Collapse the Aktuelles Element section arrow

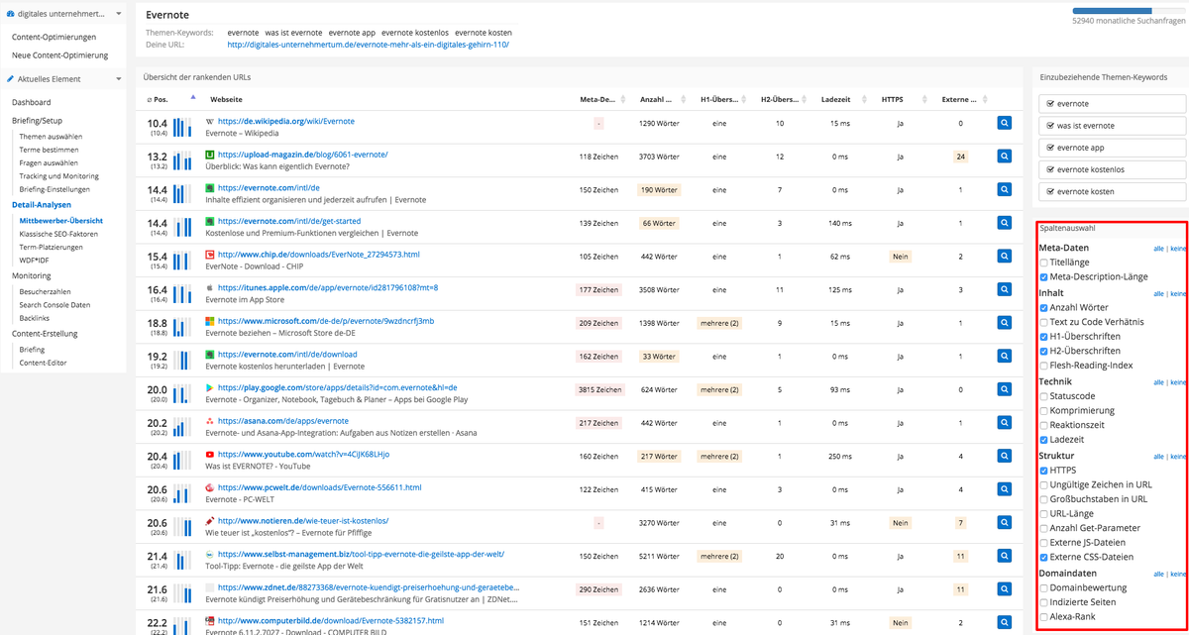[x=118, y=79]
